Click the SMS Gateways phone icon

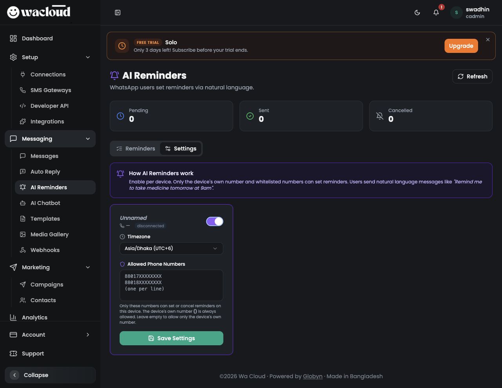(x=23, y=90)
